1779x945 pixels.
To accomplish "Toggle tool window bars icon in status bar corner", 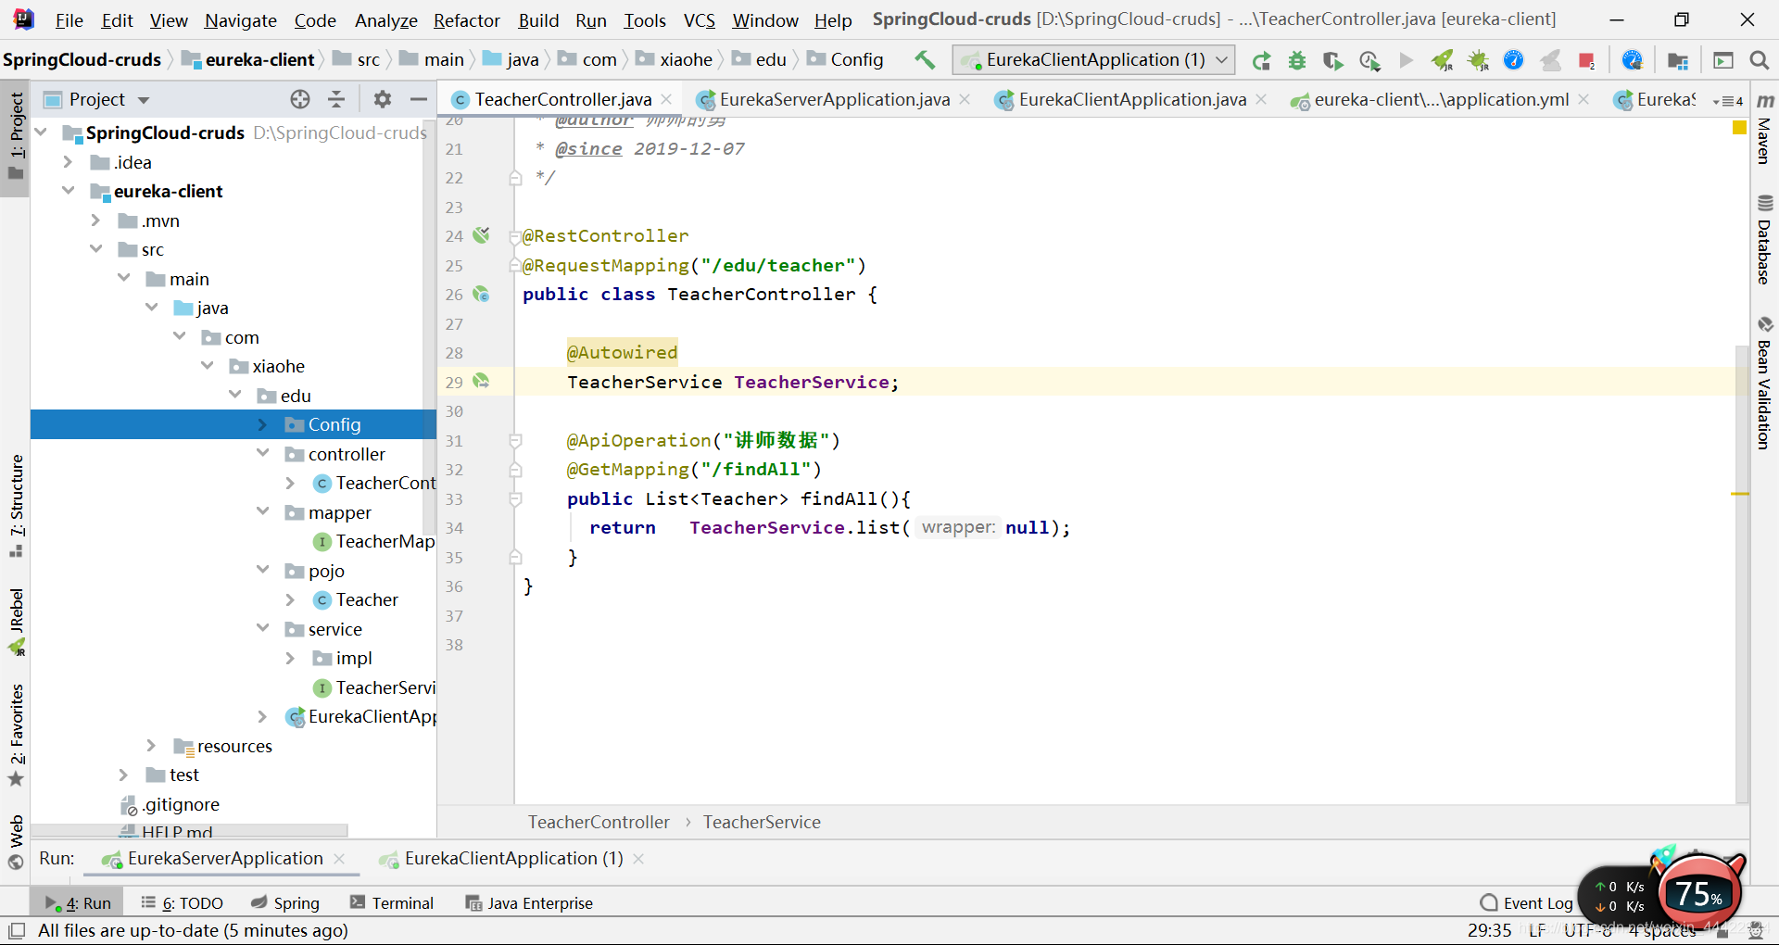I will tap(16, 930).
